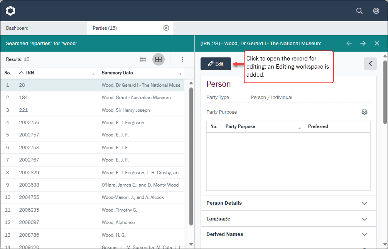The width and height of the screenshot is (388, 249).
Task: Open the three-dot results options menu
Action: (x=182, y=59)
